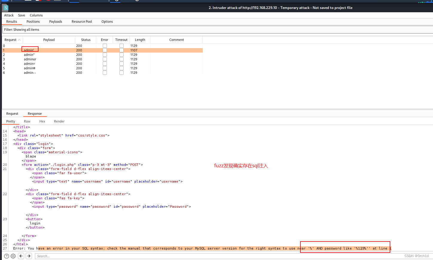Image resolution: width=433 pixels, height=260 pixels.
Task: Switch to the Positions tab
Action: pos(33,22)
